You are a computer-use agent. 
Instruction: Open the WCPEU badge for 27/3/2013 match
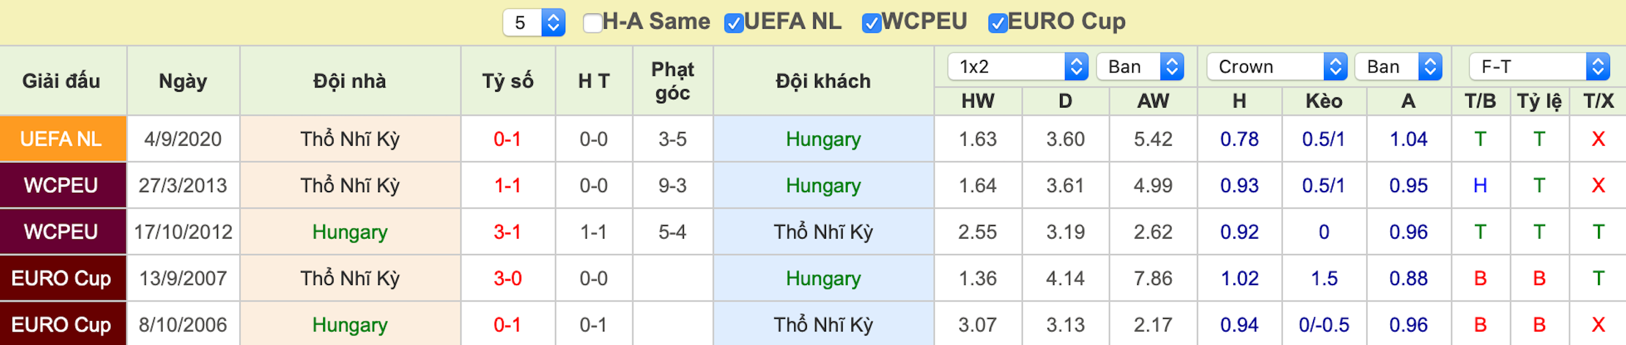62,185
